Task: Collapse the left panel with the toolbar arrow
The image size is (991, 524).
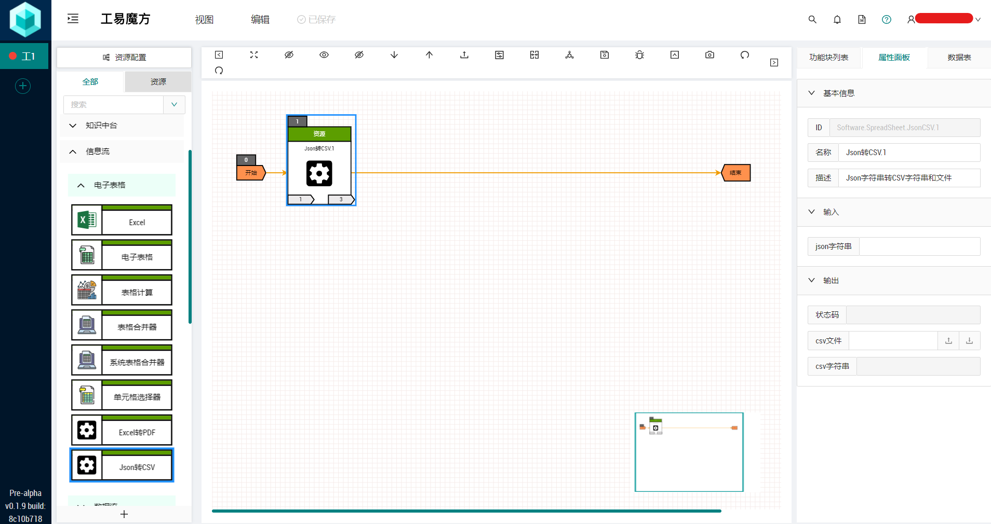Action: tap(219, 55)
